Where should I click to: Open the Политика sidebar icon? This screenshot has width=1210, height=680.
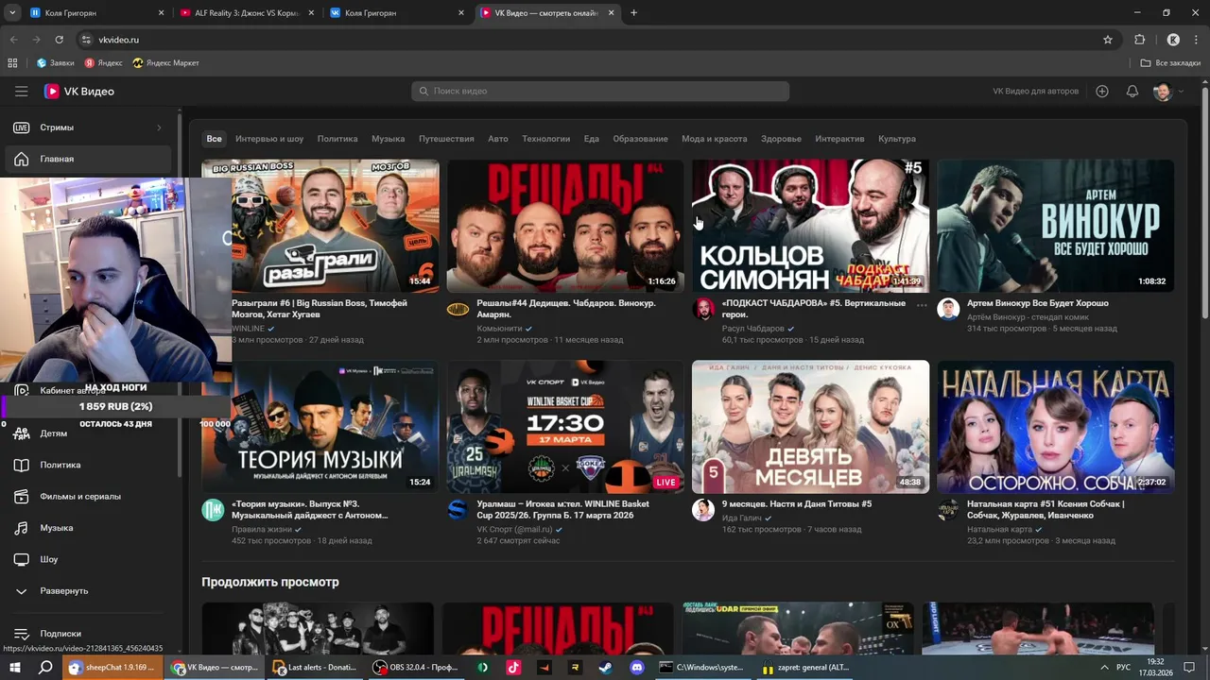coord(22,465)
